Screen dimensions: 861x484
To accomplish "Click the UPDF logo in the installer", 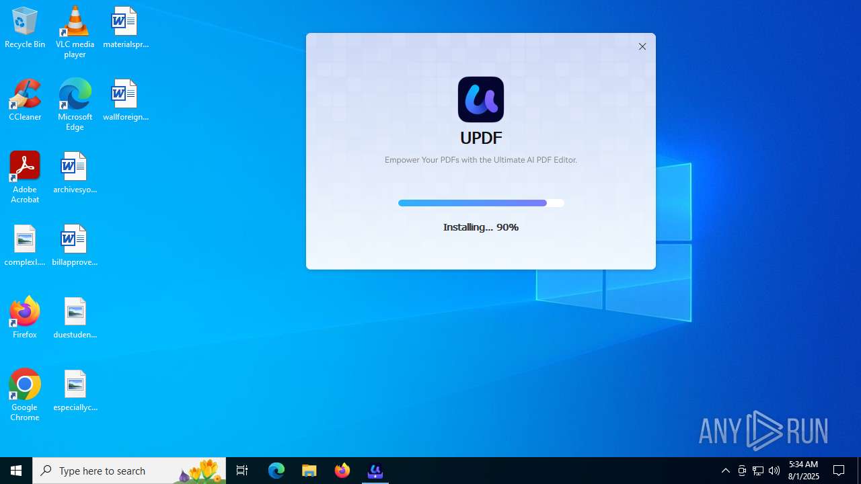I will tap(481, 99).
